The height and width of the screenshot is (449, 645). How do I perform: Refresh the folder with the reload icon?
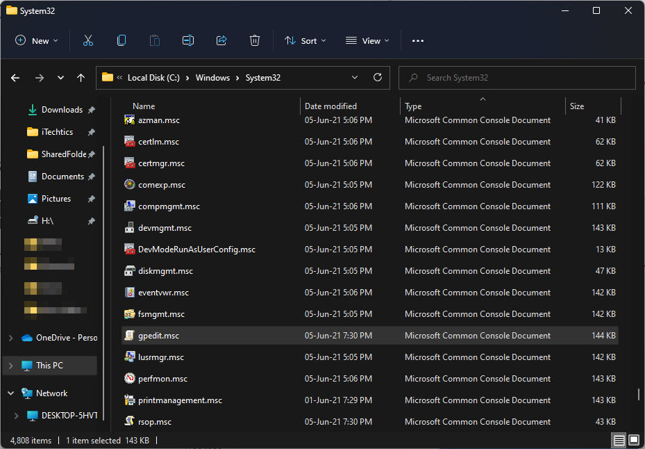tap(378, 77)
